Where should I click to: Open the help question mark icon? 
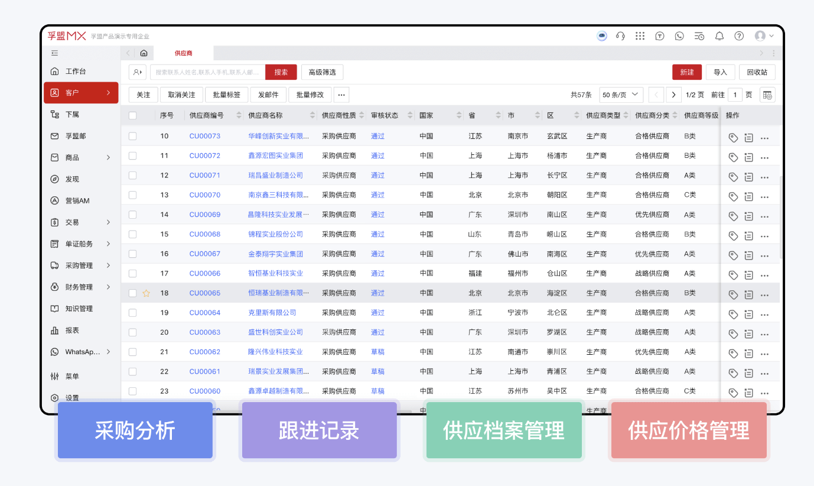(x=739, y=36)
